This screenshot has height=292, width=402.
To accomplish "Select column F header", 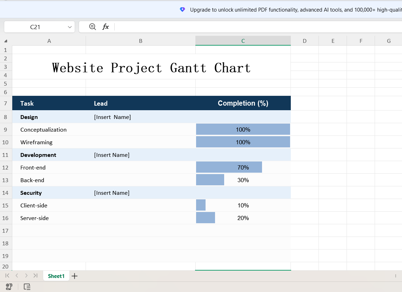I will point(361,41).
